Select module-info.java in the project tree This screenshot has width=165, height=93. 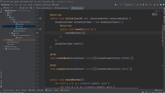(19, 31)
